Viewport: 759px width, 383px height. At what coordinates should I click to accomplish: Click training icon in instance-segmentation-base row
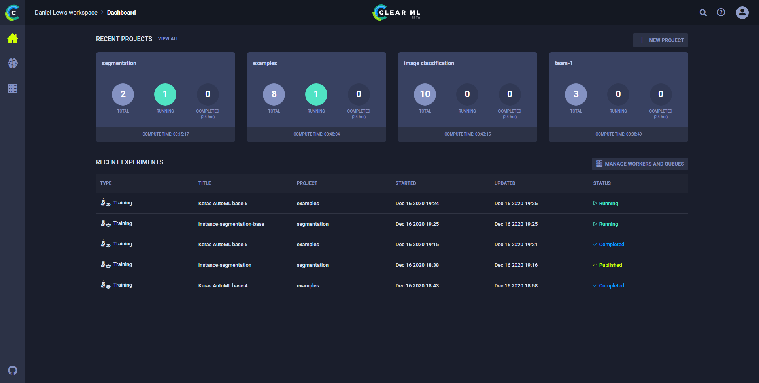pos(106,223)
